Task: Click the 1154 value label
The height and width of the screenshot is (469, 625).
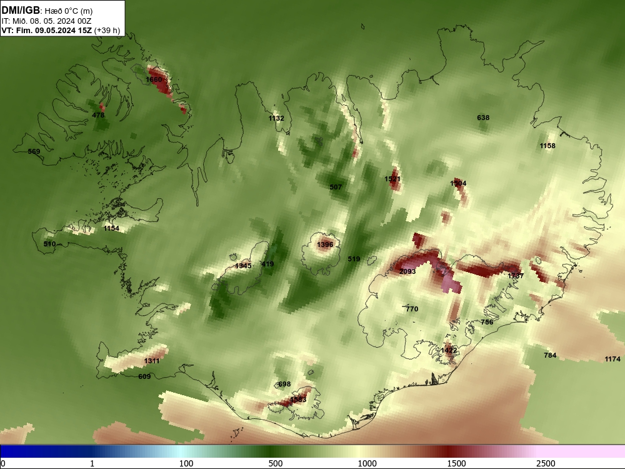Action: coord(111,228)
